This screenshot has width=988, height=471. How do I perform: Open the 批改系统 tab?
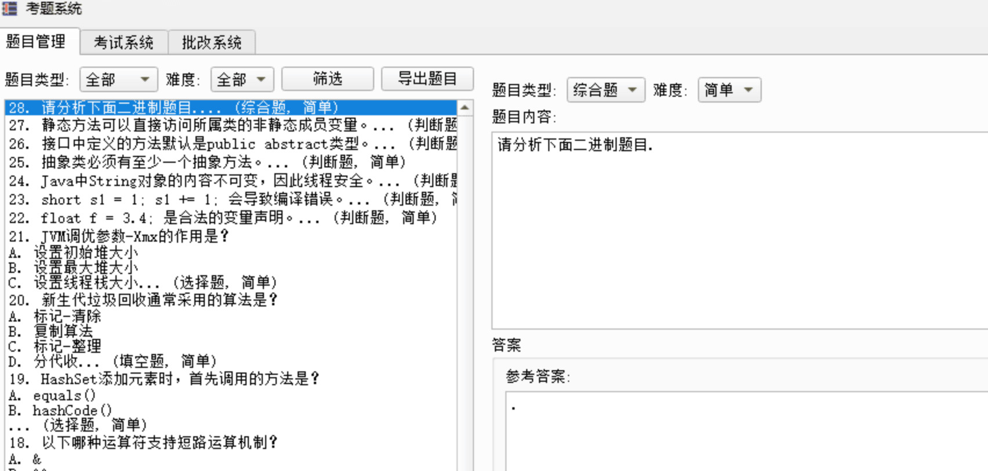click(x=211, y=43)
